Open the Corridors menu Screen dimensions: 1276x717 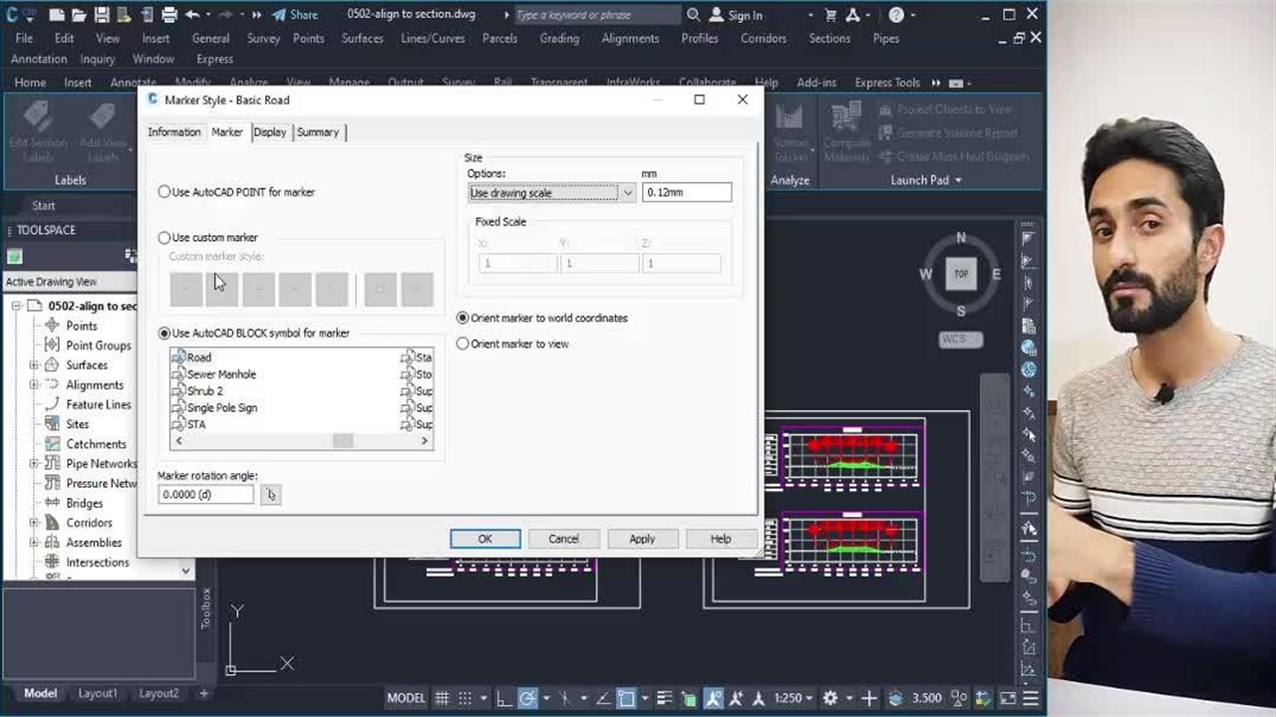coord(763,38)
